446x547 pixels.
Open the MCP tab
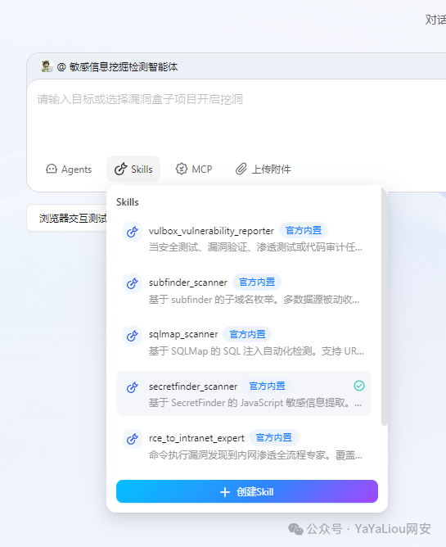click(x=194, y=170)
